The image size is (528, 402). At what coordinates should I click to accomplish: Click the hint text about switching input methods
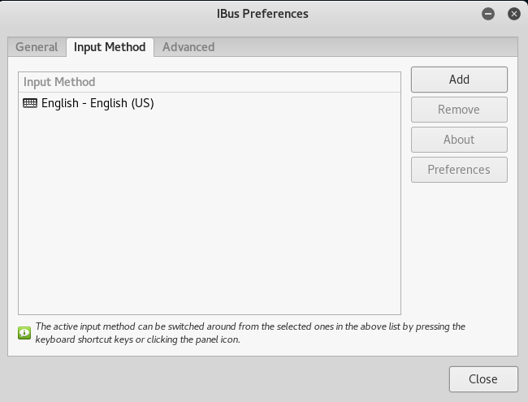click(250, 333)
